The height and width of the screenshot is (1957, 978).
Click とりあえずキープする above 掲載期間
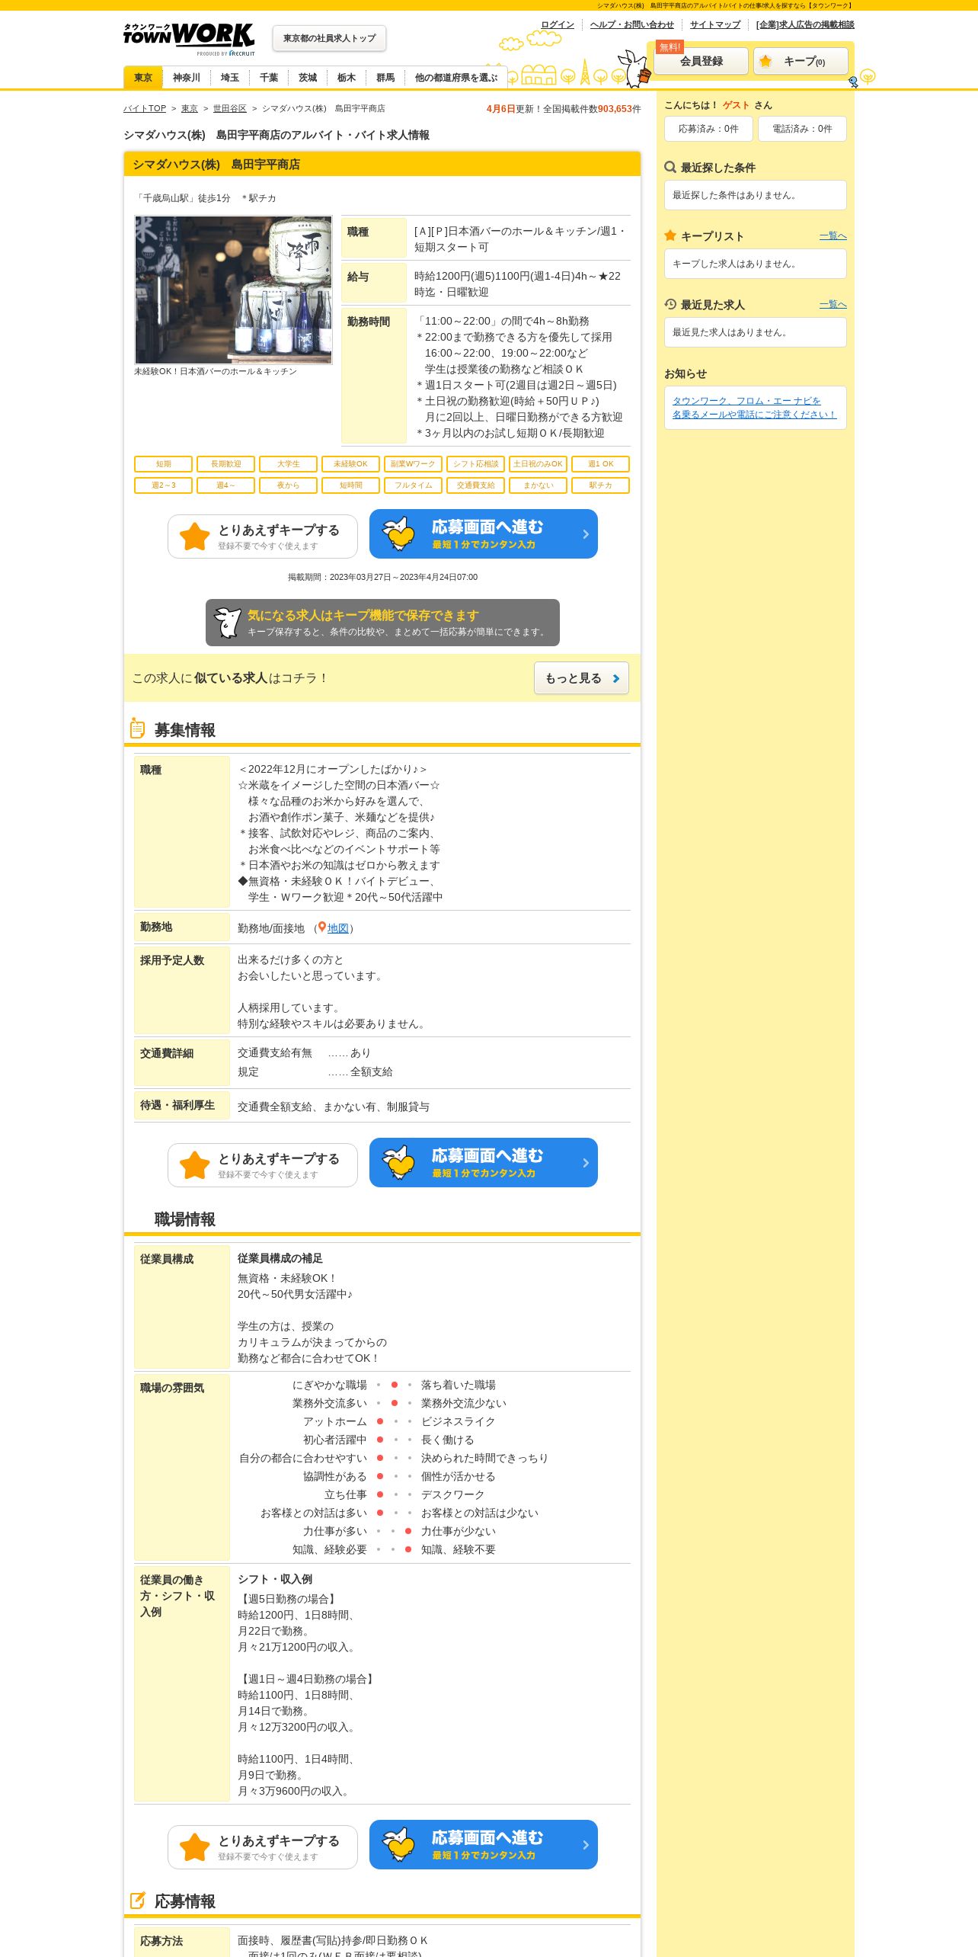pyautogui.click(x=263, y=536)
